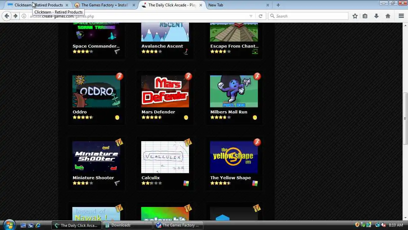Open the Firefox hamburger menu
This screenshot has width=408, height=230.
point(401,16)
